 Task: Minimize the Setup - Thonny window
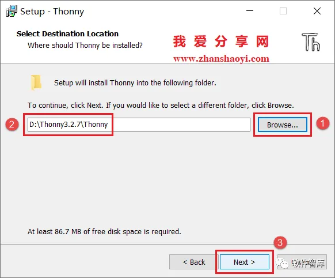(x=250, y=11)
